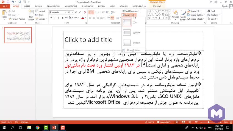Increase font size with the large A icon

[76, 12]
